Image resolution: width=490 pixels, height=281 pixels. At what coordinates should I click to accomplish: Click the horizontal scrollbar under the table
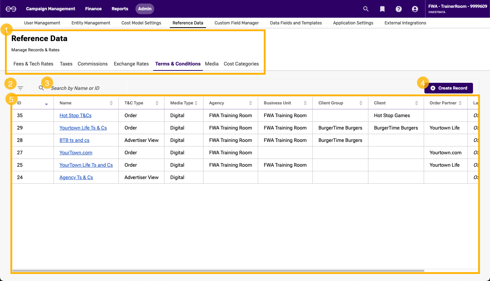coord(218,271)
